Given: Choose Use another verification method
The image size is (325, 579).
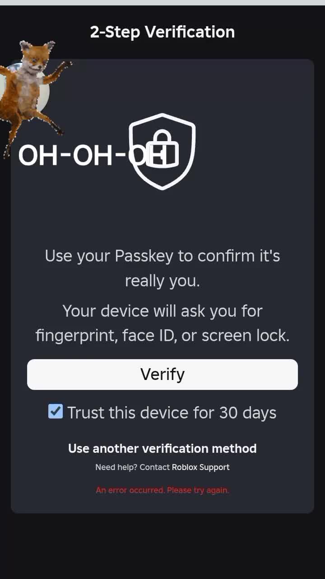Looking at the screenshot, I should pyautogui.click(x=162, y=448).
